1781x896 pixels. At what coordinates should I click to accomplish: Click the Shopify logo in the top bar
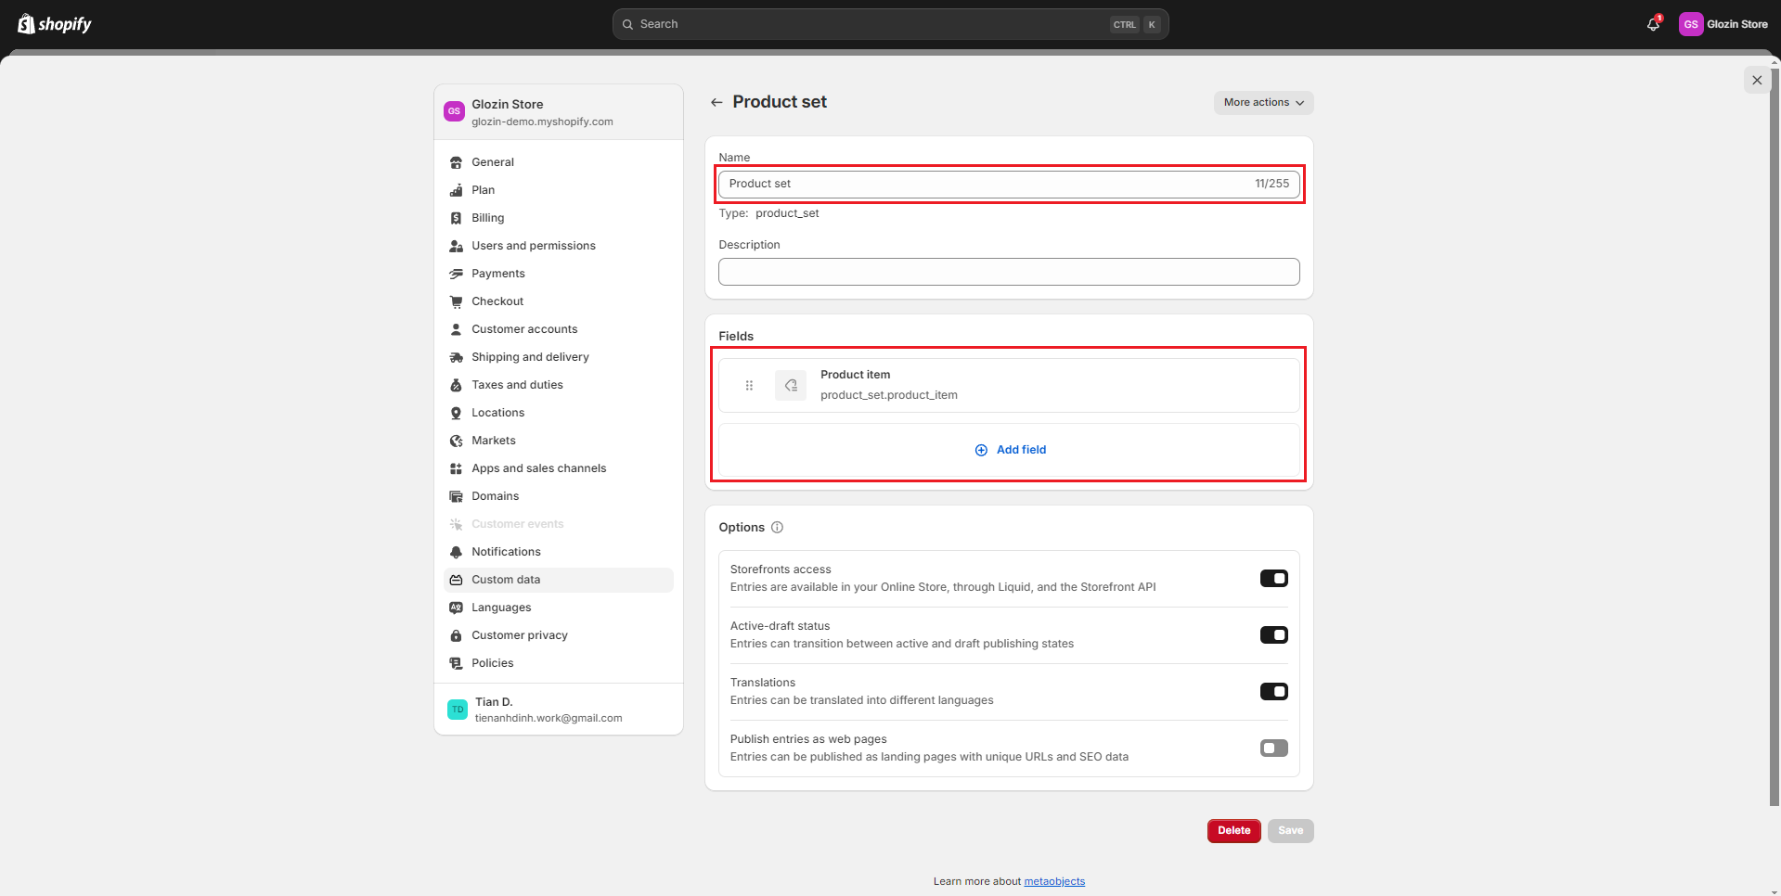(55, 24)
